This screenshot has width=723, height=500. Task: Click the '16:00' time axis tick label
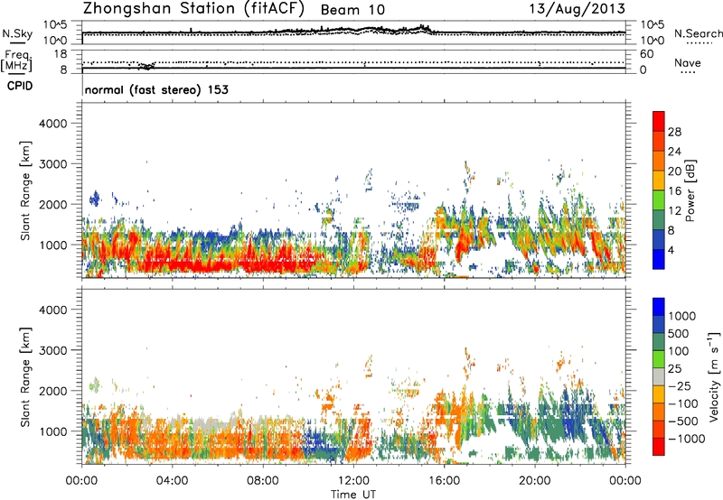pyautogui.click(x=445, y=481)
